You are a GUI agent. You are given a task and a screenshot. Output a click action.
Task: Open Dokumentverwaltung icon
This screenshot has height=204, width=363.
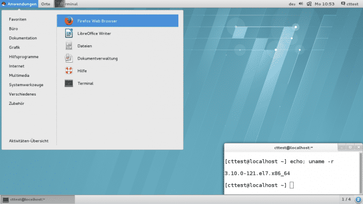click(x=69, y=58)
